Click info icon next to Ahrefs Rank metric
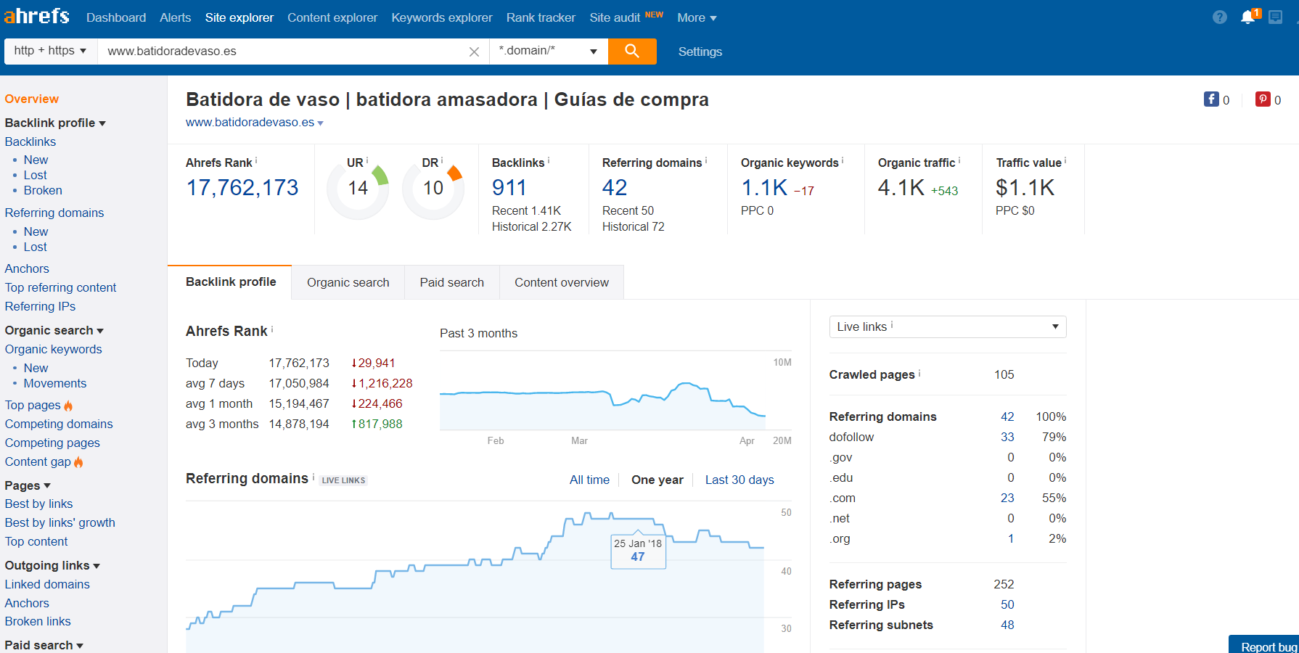The width and height of the screenshot is (1299, 653). tap(256, 160)
